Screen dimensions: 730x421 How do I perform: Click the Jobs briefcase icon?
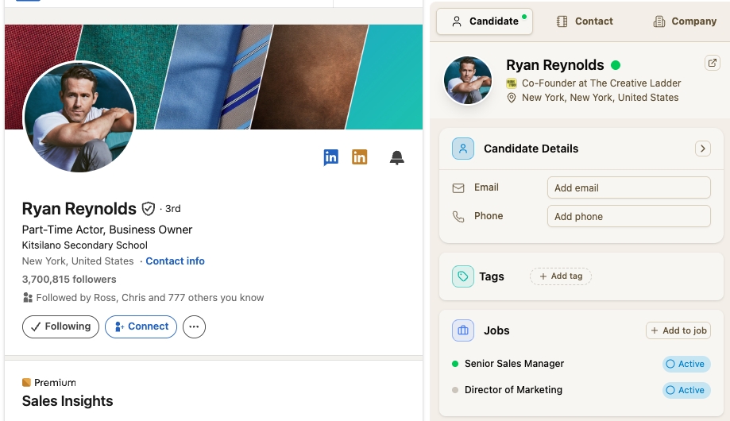463,330
